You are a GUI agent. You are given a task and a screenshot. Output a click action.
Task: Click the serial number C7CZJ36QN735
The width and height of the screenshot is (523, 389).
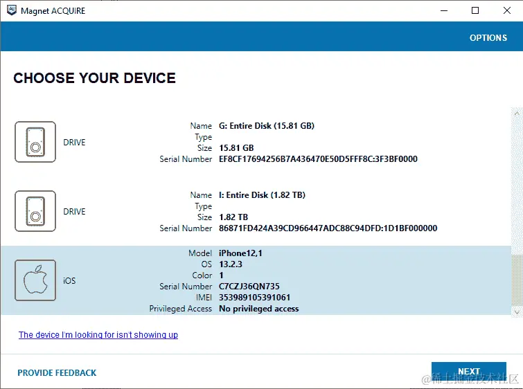click(x=249, y=287)
